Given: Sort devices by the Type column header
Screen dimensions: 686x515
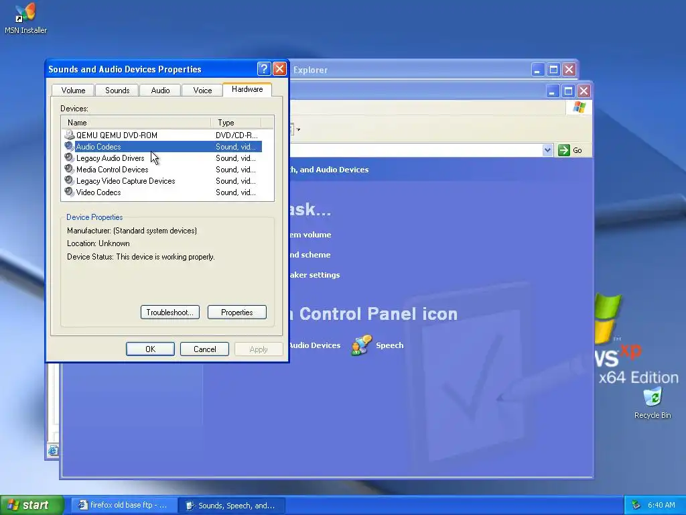Looking at the screenshot, I should coord(236,123).
